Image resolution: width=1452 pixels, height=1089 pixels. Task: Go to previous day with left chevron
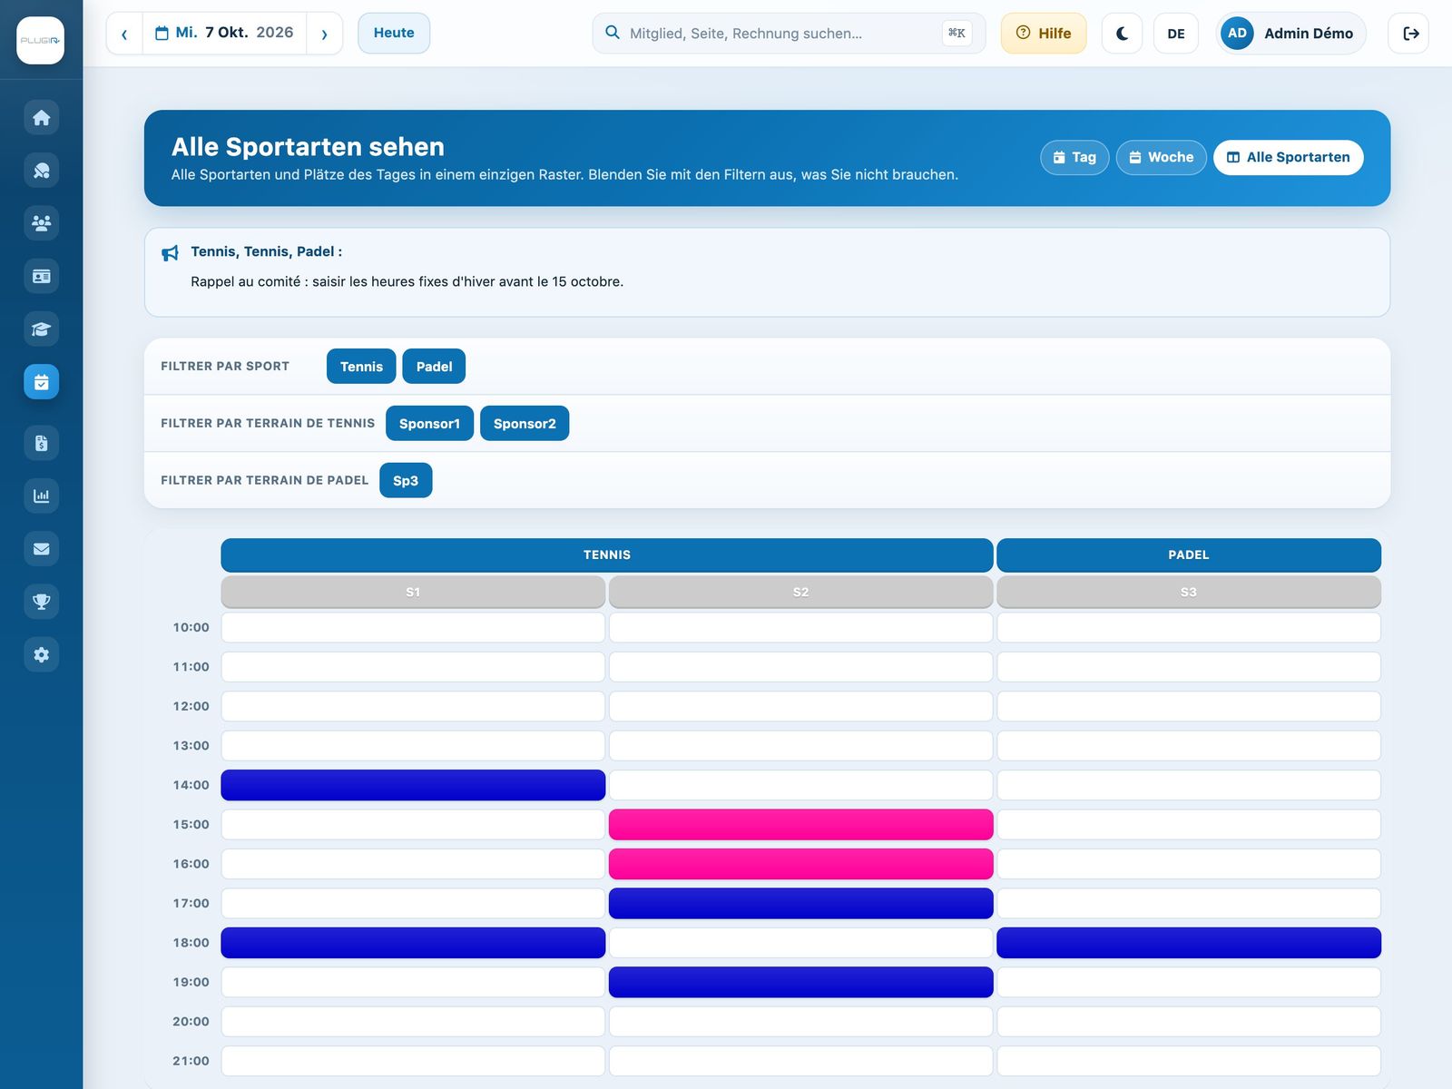tap(124, 34)
